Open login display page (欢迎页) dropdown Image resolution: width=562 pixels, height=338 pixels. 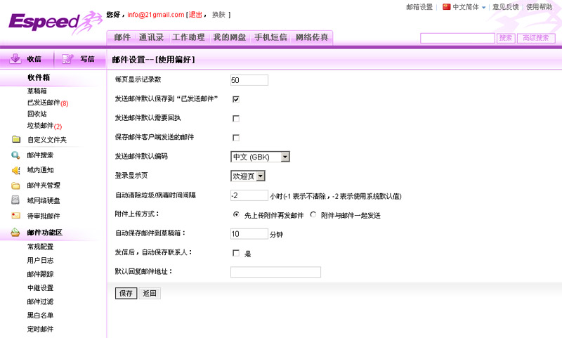pos(261,176)
